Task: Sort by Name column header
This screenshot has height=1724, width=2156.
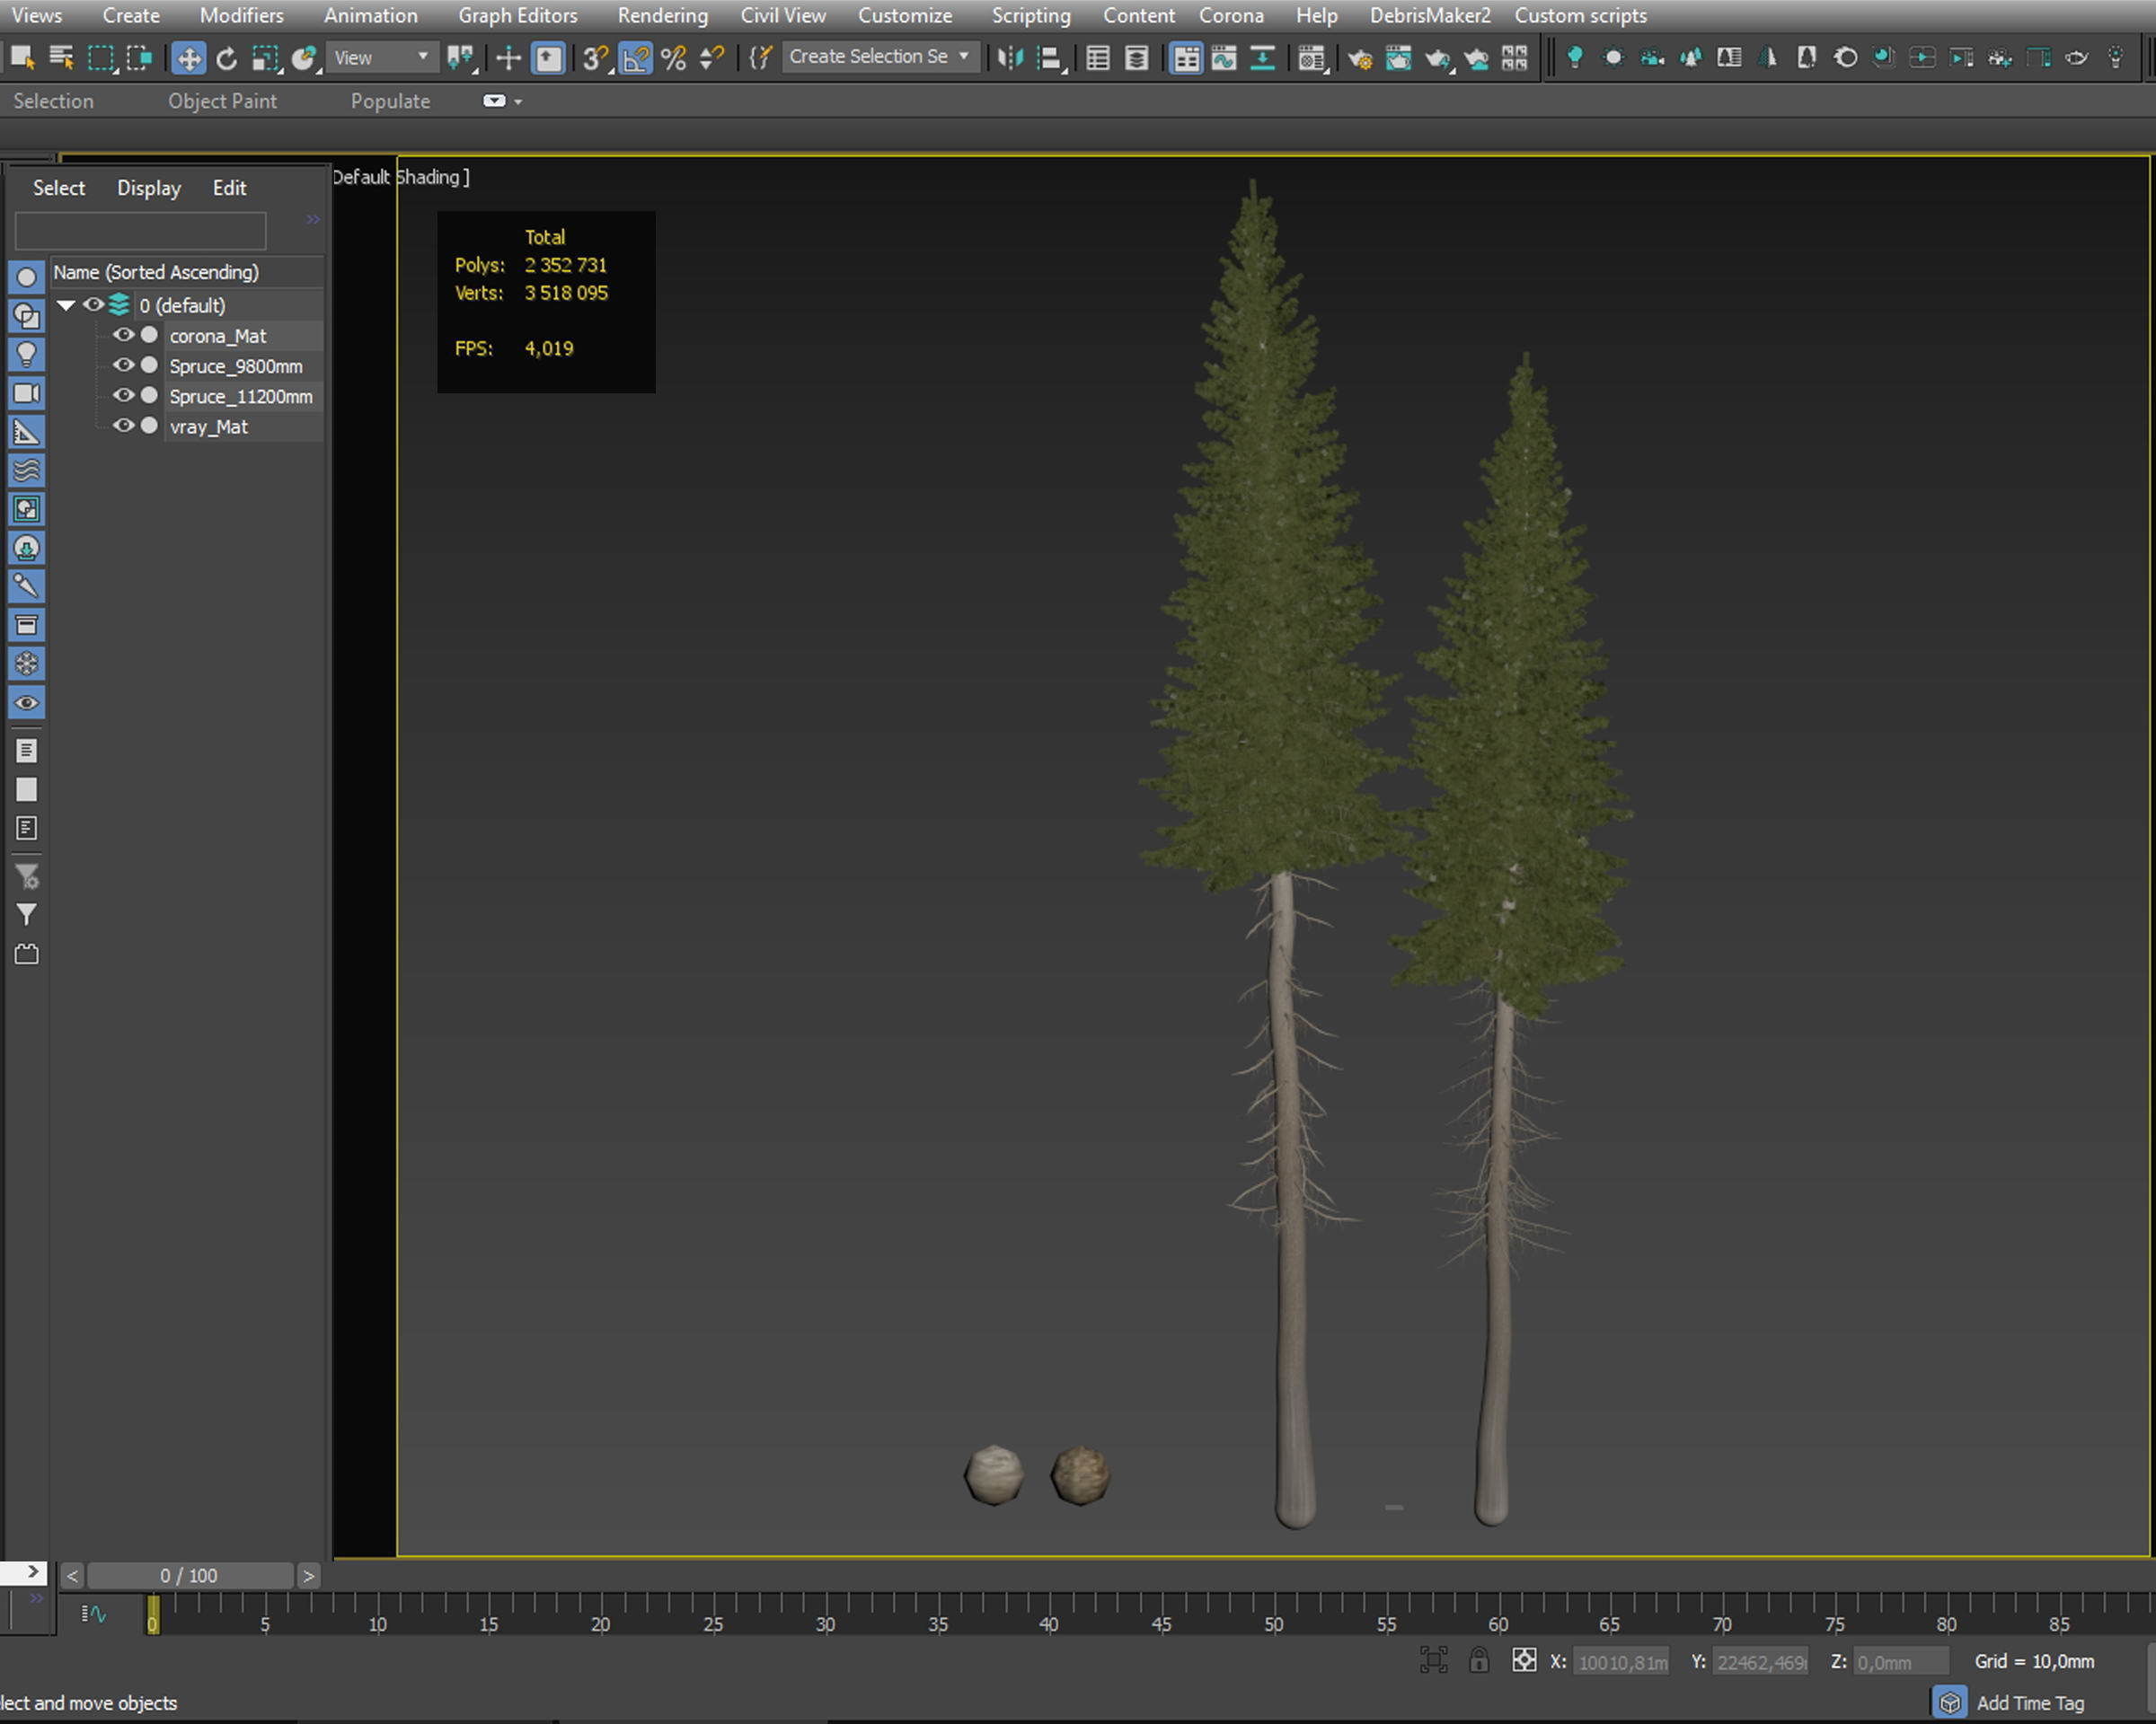Action: pyautogui.click(x=186, y=272)
